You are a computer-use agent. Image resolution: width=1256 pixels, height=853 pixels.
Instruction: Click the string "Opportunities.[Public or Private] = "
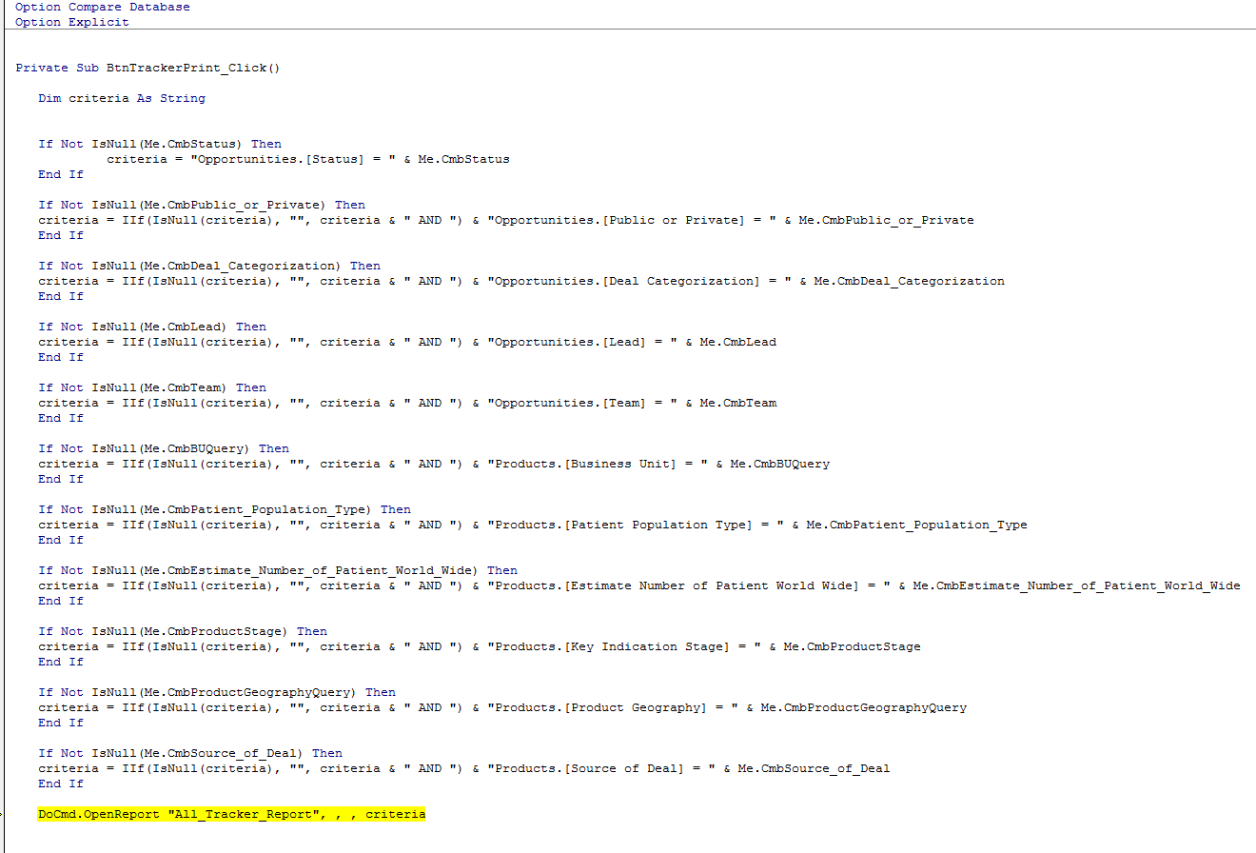click(632, 220)
